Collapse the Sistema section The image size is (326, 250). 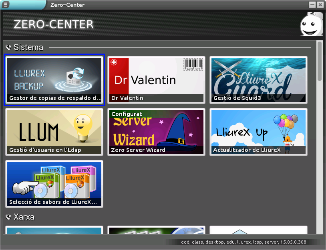pyautogui.click(x=8, y=48)
